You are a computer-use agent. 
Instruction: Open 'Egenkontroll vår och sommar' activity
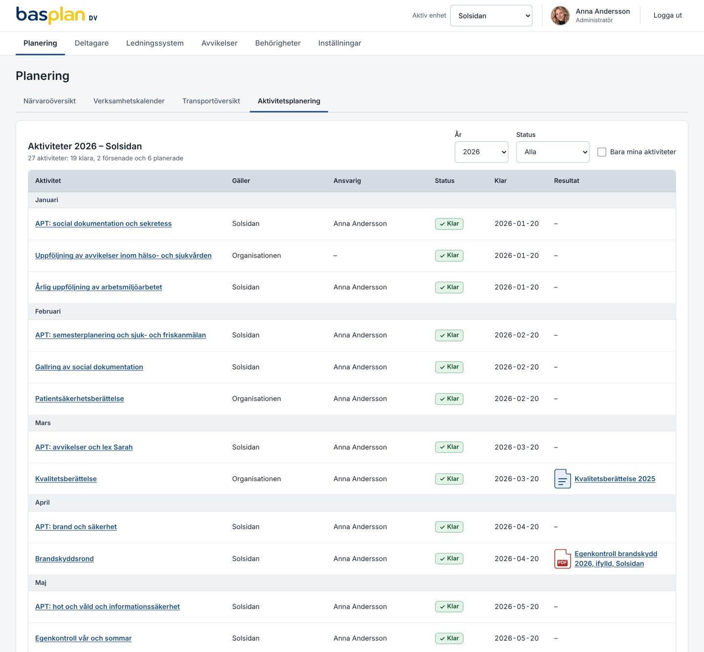coord(83,638)
